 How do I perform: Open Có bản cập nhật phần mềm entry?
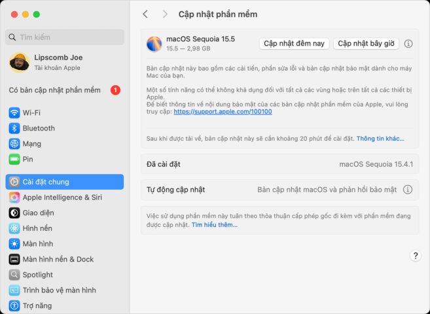click(x=64, y=90)
